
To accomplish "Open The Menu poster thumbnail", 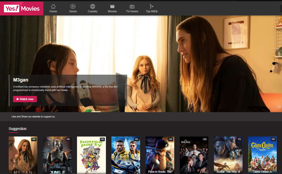I will click(x=194, y=155).
